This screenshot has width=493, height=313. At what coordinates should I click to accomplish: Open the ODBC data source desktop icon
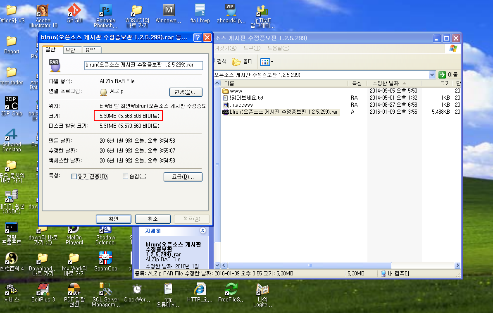12,202
